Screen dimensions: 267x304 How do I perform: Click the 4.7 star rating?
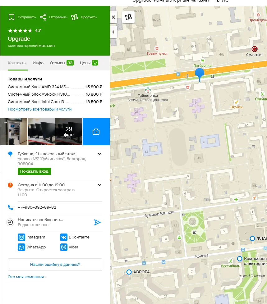pos(24,31)
